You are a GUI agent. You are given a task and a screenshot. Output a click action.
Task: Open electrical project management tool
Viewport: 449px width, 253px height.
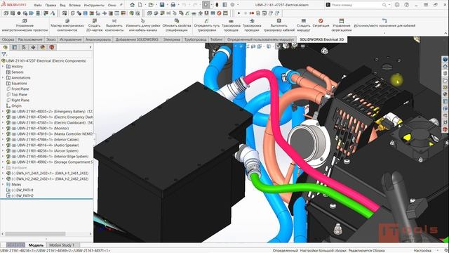[25, 25]
